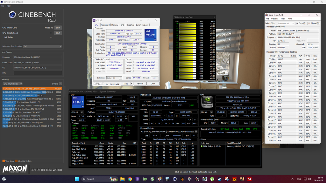Open Cinebench File menu

click(3, 6)
